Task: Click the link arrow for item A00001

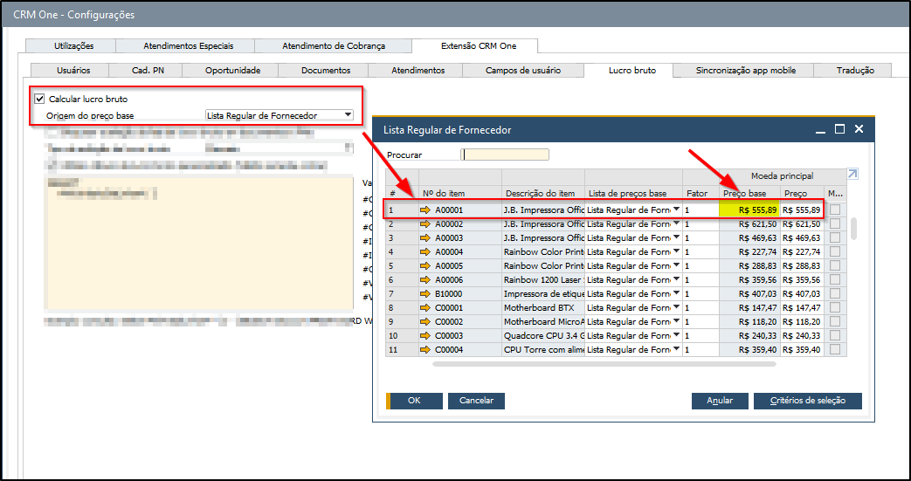Action: coord(426,210)
